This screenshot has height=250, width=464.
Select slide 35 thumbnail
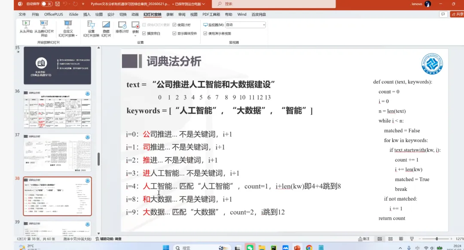coord(58,65)
